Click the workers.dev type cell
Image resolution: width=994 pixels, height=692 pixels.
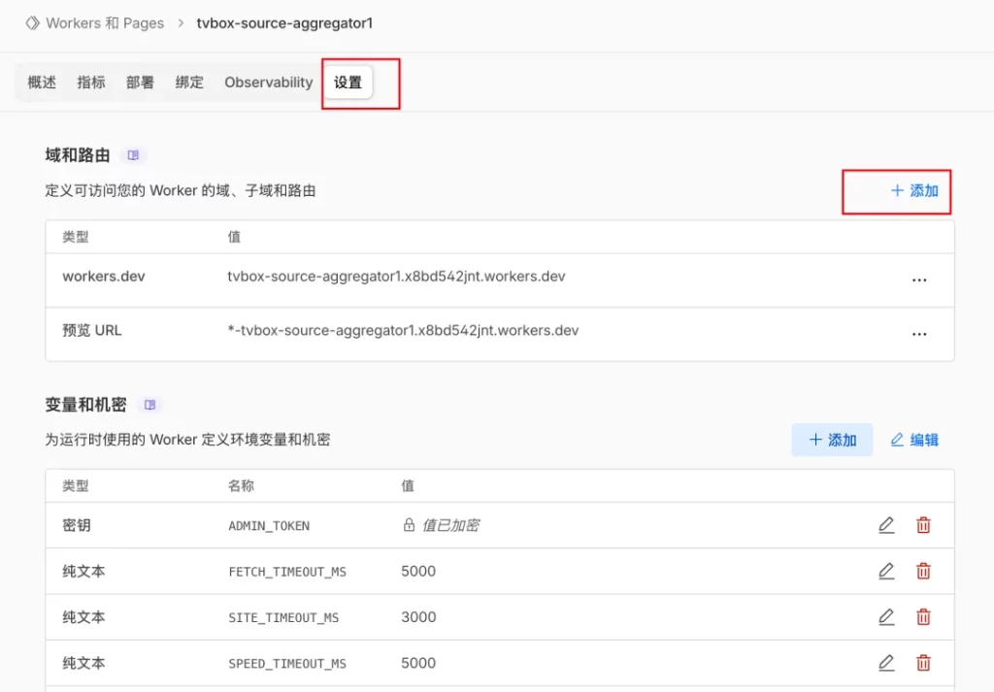(104, 277)
